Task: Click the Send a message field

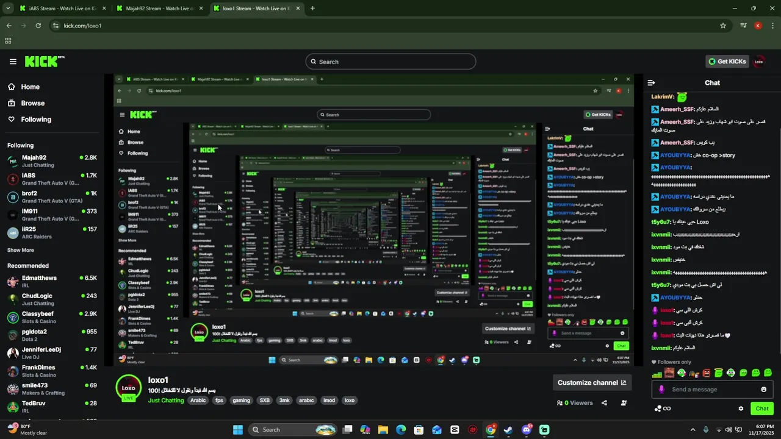Action: click(711, 390)
